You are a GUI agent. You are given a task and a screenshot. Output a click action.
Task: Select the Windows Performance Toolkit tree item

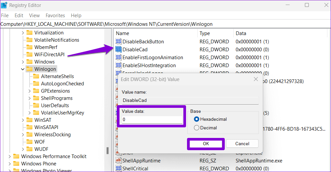point(54,156)
